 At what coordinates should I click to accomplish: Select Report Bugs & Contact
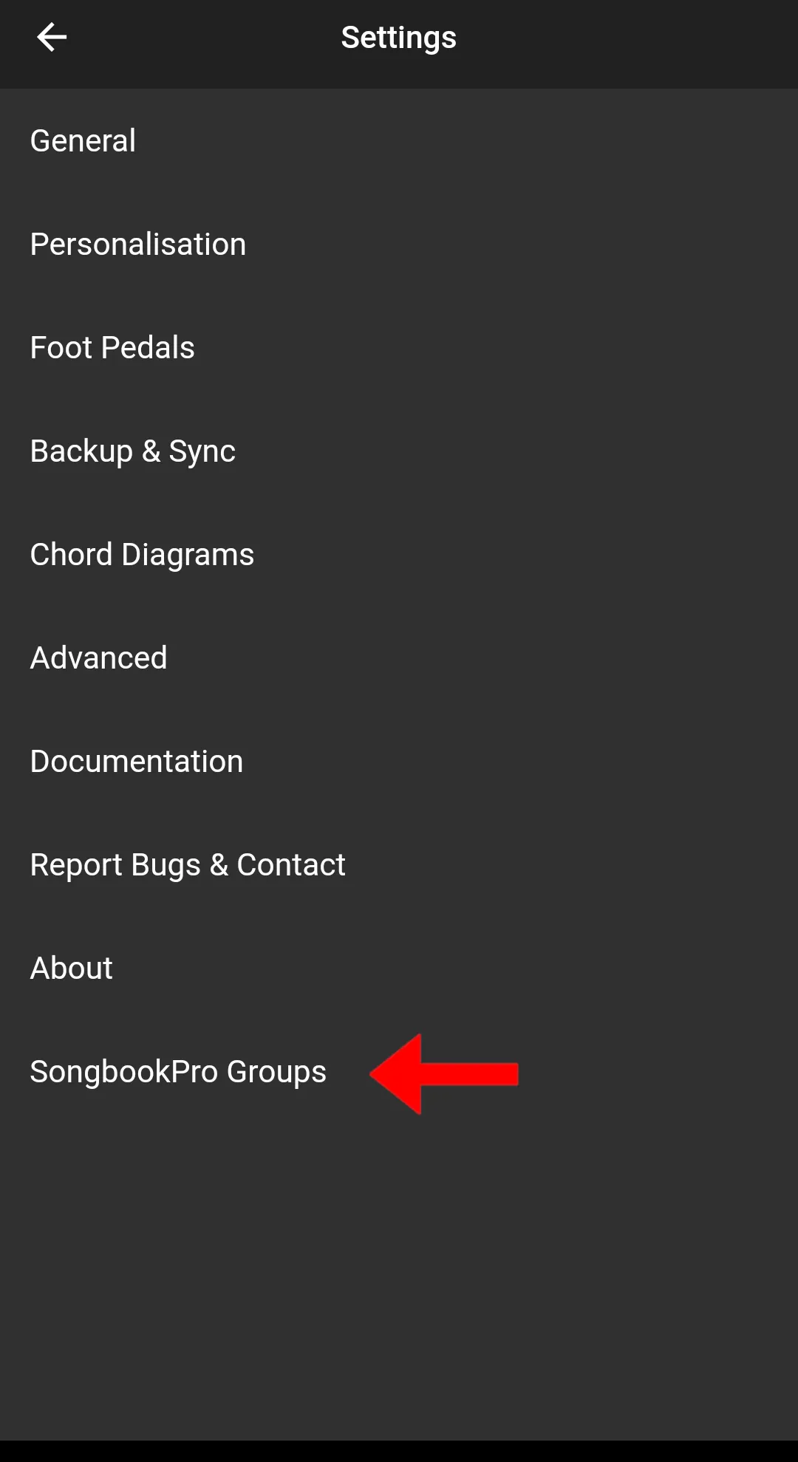tap(188, 864)
